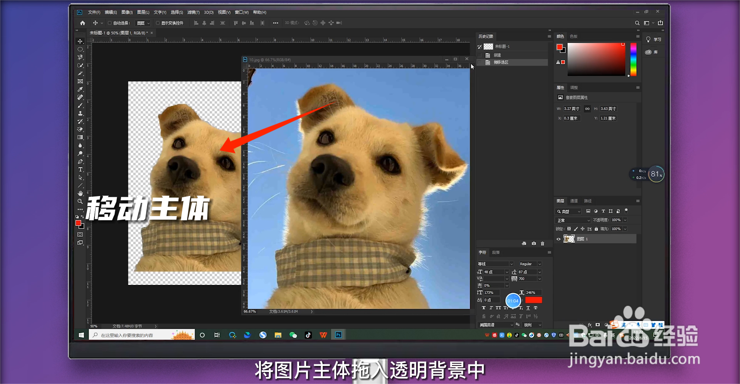This screenshot has width=740, height=384.
Task: Open the 类型 layer filter dropdown
Action: (568, 211)
